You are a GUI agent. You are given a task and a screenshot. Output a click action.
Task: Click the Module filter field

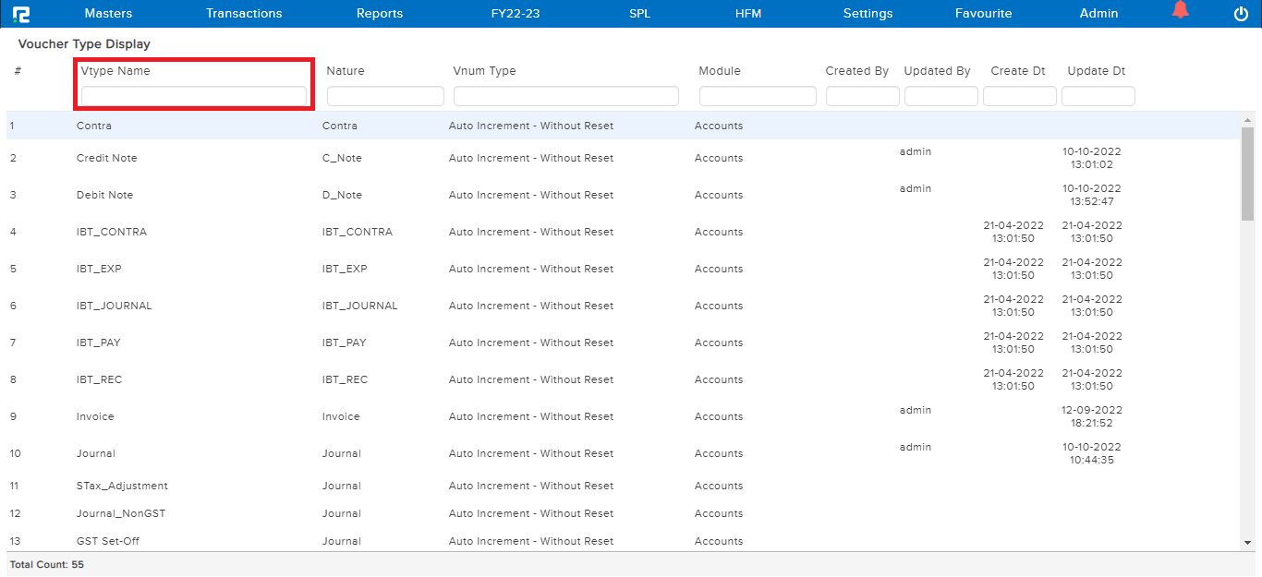[757, 95]
